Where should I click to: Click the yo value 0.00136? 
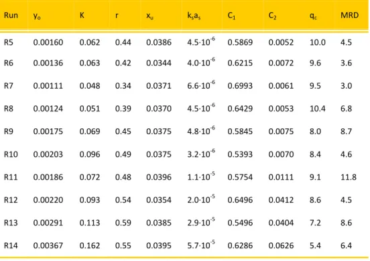pyautogui.click(x=48, y=63)
